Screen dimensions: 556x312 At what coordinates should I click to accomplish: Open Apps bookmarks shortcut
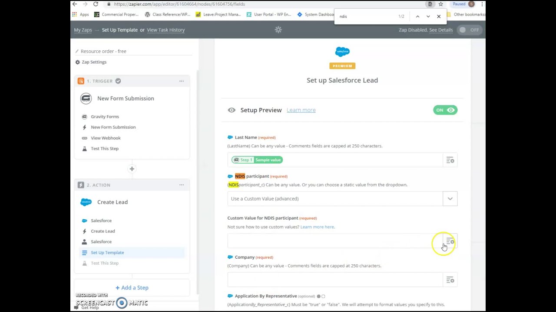point(81,14)
